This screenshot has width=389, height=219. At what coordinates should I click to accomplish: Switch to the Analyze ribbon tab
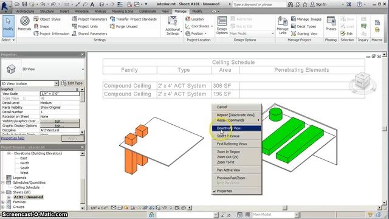(x=100, y=11)
